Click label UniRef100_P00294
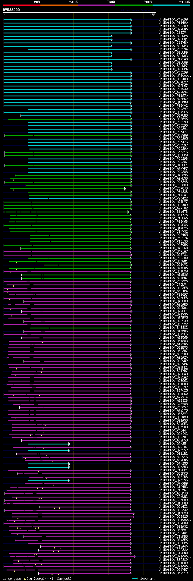 (173, 49)
